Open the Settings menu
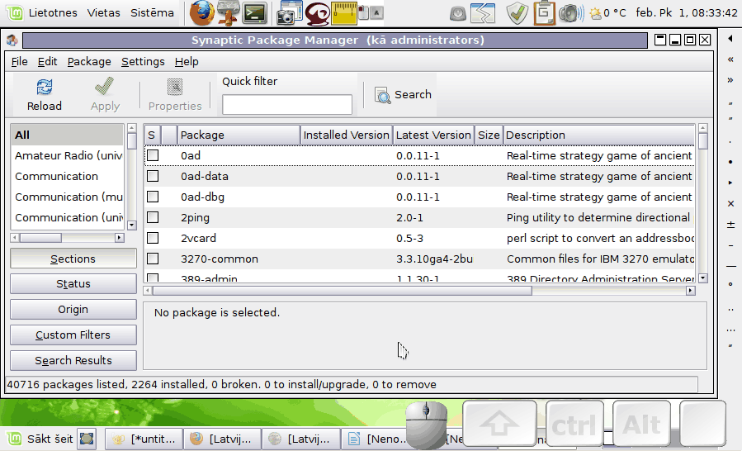This screenshot has width=742, height=451. [143, 62]
